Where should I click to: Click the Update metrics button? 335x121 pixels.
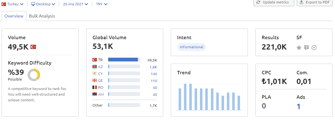point(274,3)
